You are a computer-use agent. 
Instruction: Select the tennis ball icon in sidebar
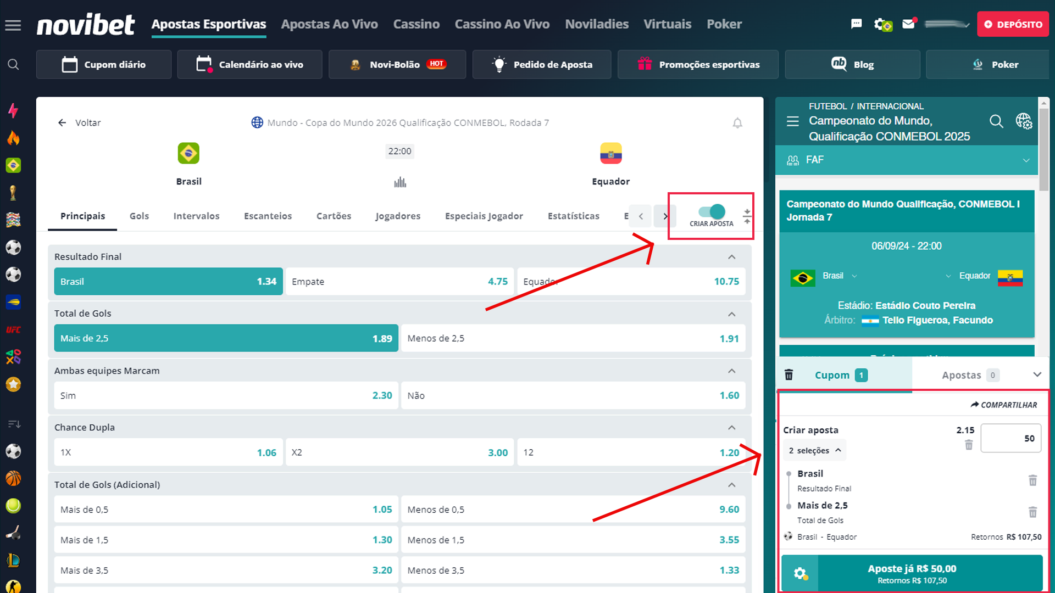click(13, 506)
